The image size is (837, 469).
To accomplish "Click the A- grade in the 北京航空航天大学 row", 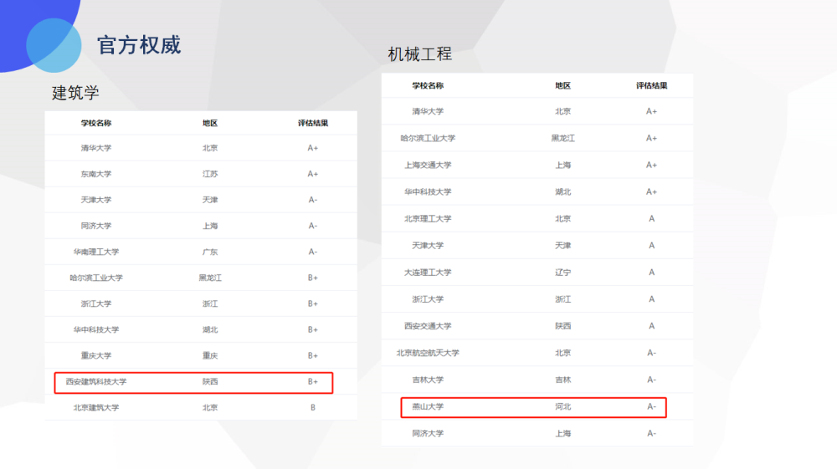I will (651, 353).
